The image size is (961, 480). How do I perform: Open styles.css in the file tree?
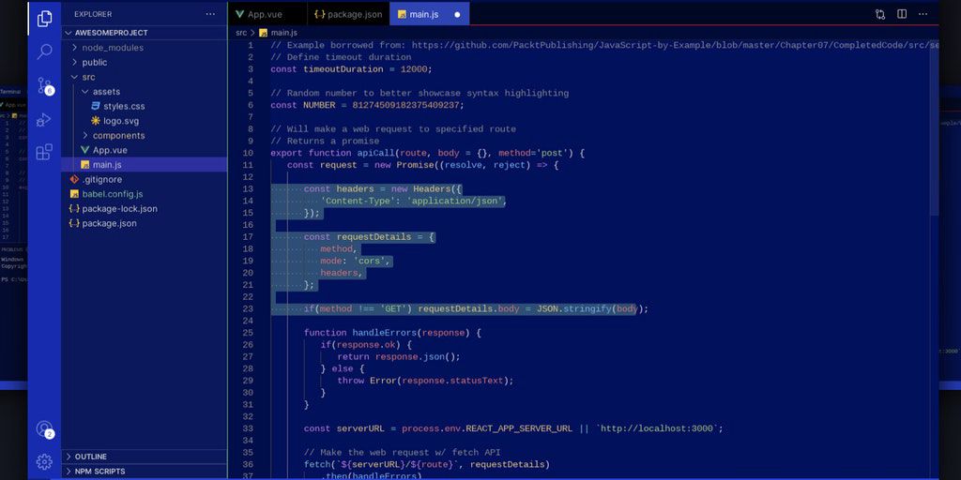click(x=124, y=107)
